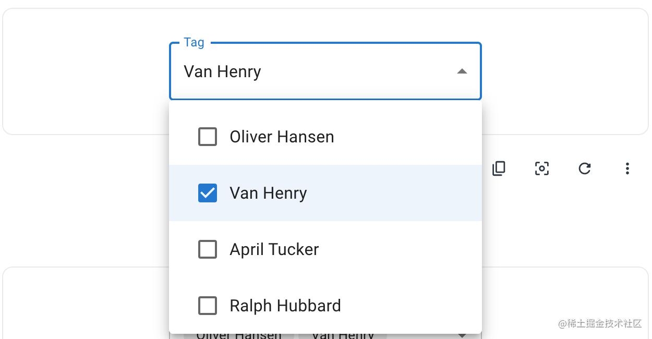Click the empty area right of Van Henry option
Viewport: 652px width, 339px height.
[407, 193]
